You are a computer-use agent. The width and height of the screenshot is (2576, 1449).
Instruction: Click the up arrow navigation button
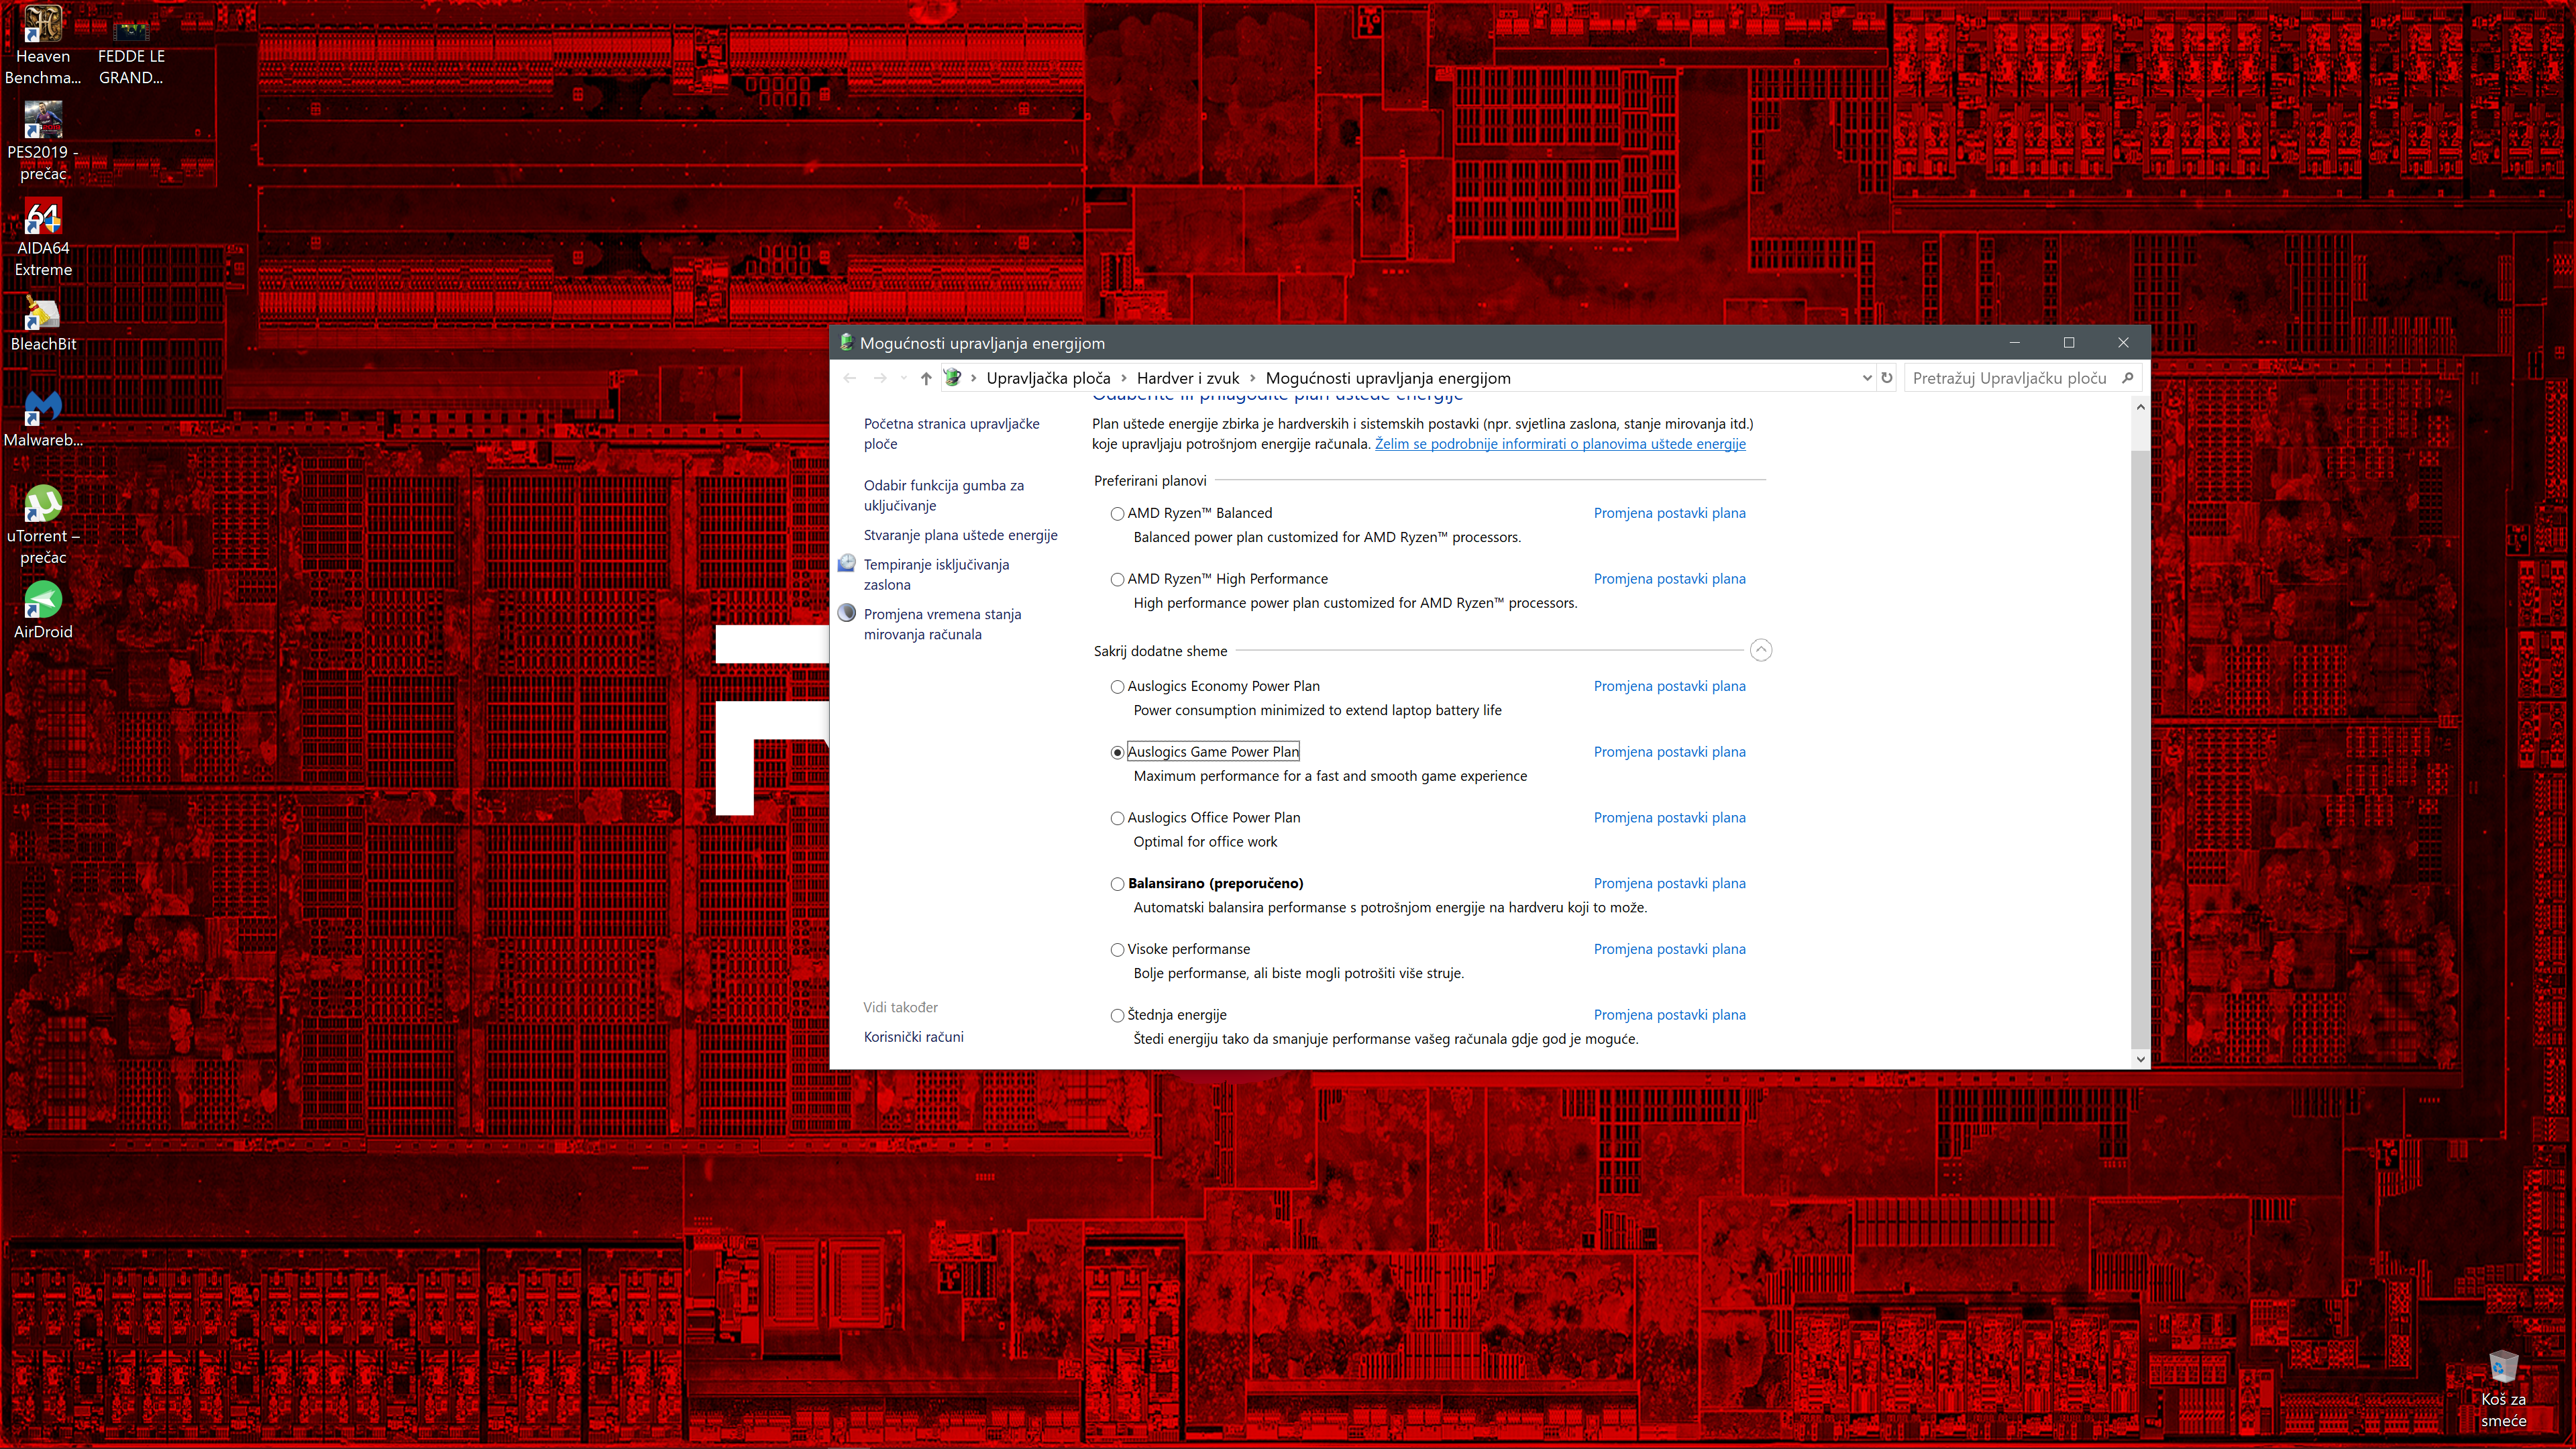926,378
